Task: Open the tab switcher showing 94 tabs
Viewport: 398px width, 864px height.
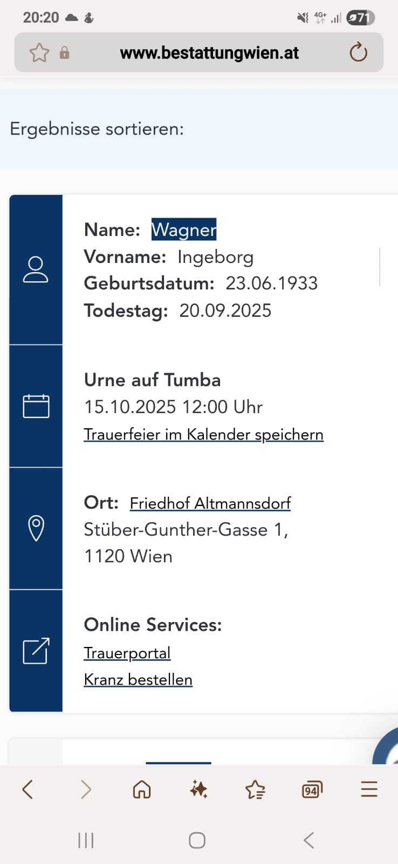Action: tap(312, 790)
